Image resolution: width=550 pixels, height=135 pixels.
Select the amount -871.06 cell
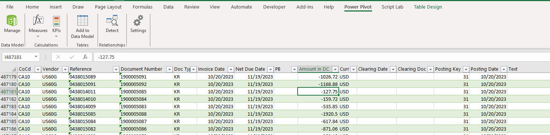tap(318, 129)
